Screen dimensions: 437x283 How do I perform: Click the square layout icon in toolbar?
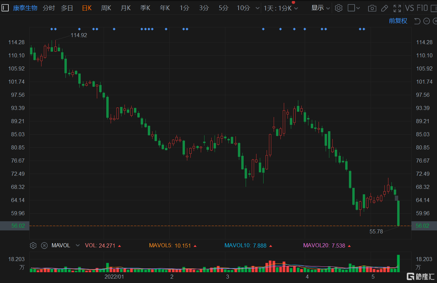[x=351, y=8]
